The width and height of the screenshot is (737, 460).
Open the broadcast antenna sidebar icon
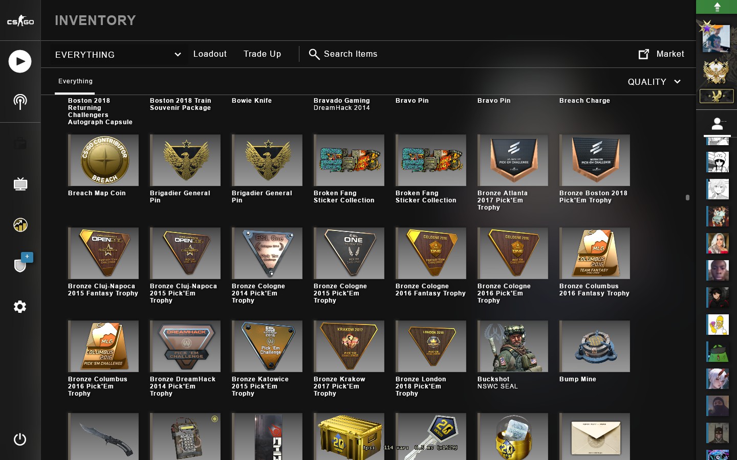click(x=20, y=102)
